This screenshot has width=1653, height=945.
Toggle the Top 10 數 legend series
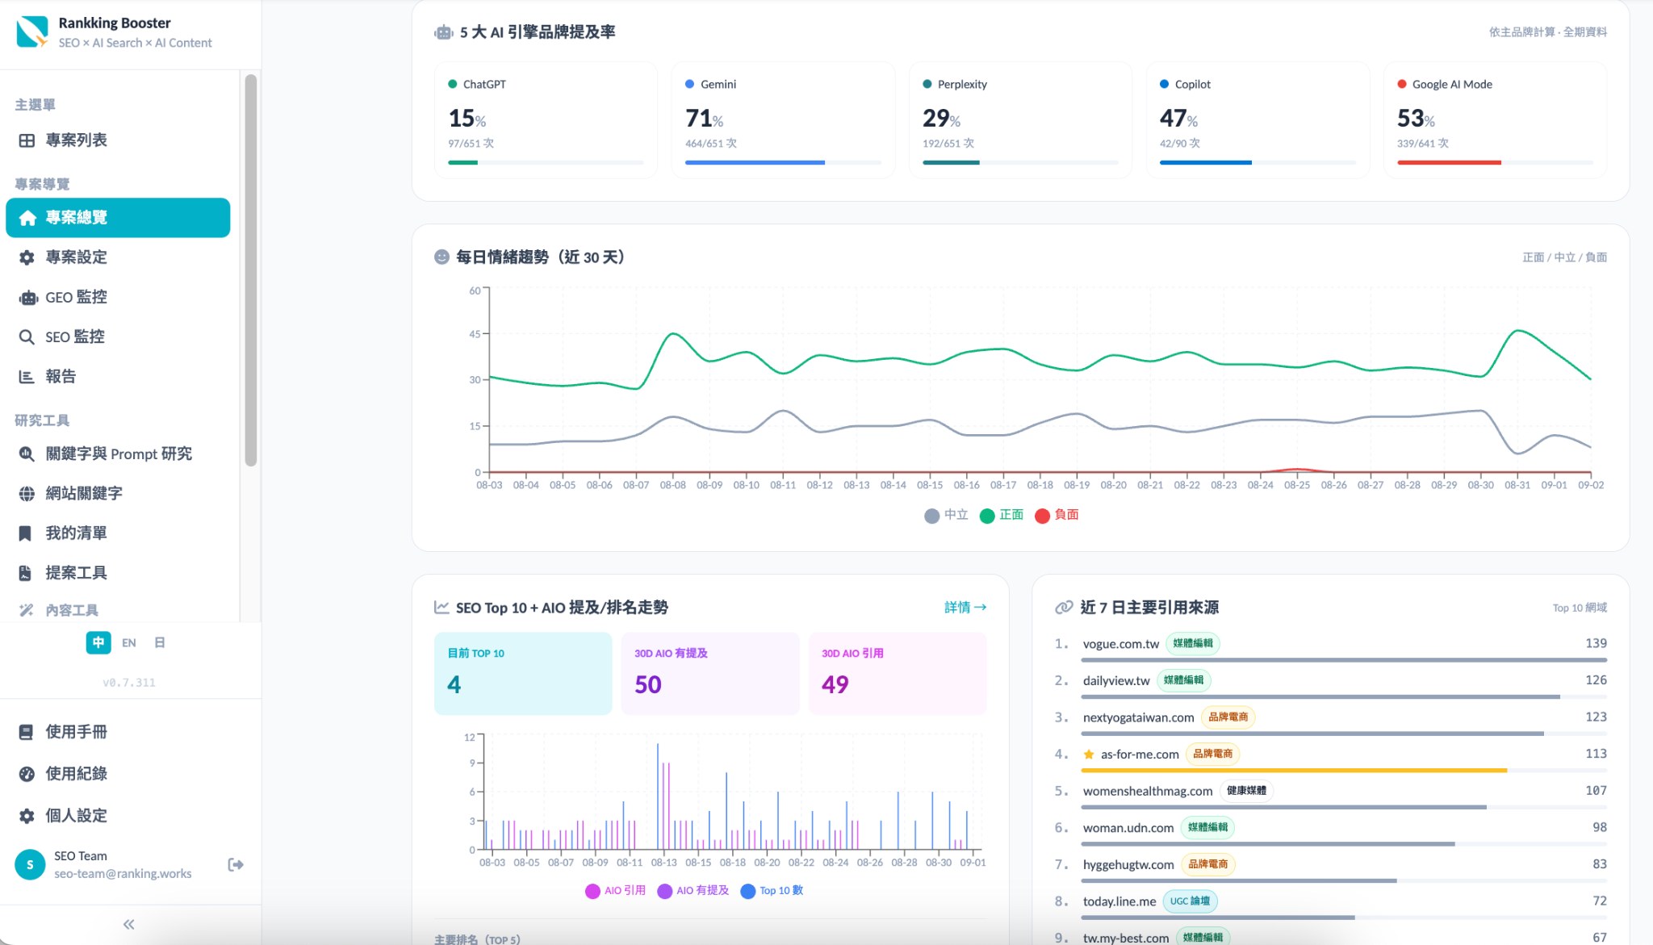pyautogui.click(x=772, y=891)
